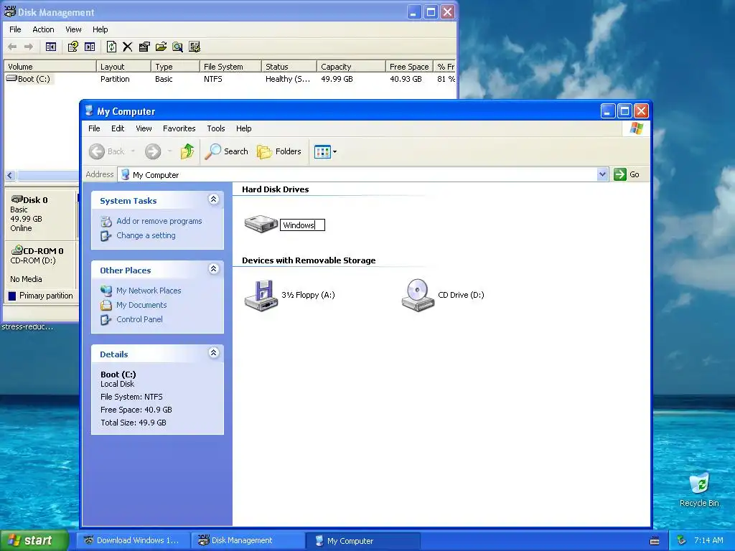
Task: Open My Network Places link
Action: click(149, 291)
